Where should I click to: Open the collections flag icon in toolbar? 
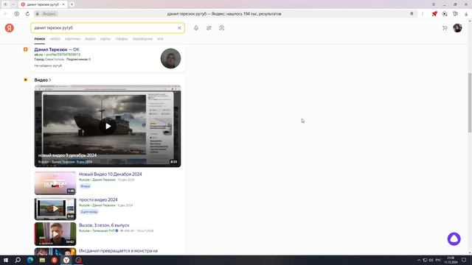(x=455, y=14)
